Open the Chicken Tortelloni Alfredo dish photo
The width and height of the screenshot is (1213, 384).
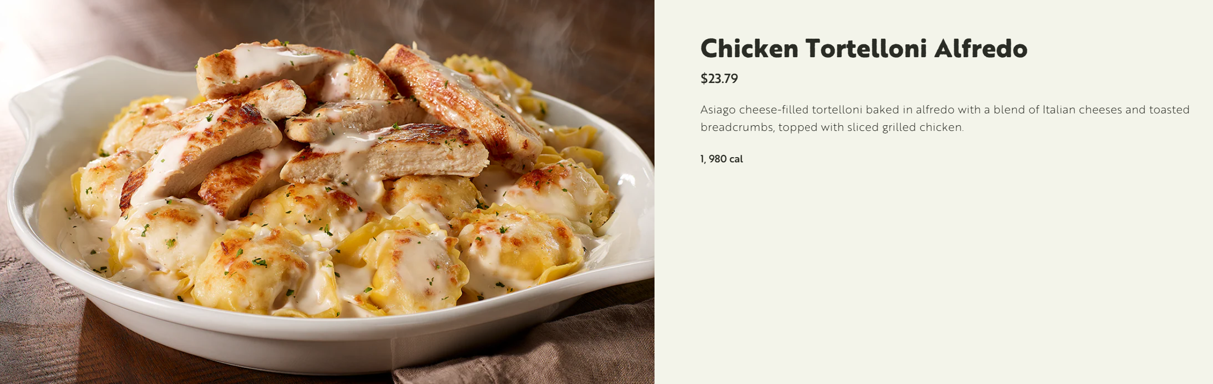(x=327, y=192)
